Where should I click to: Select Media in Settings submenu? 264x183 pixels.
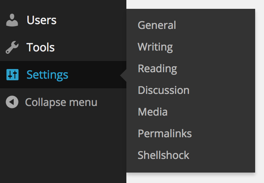[153, 112]
